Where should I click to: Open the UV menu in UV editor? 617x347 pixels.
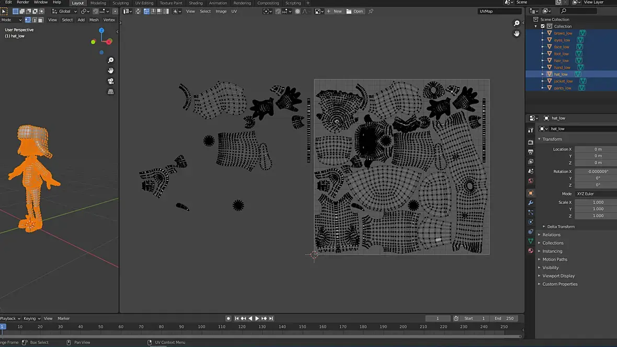(x=234, y=11)
